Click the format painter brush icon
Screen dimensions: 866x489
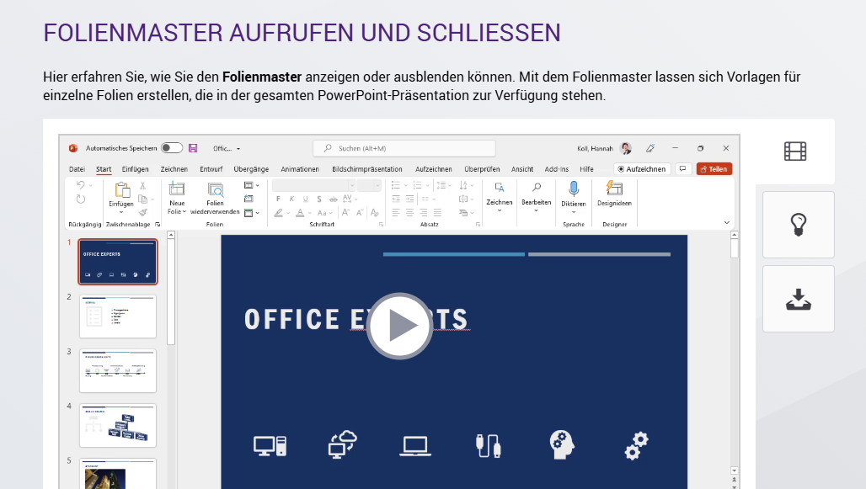tap(143, 212)
